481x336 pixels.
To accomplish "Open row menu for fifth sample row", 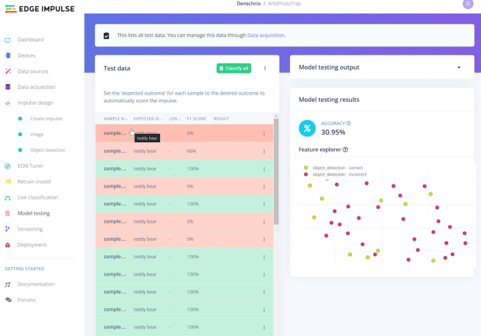I will click(x=264, y=204).
